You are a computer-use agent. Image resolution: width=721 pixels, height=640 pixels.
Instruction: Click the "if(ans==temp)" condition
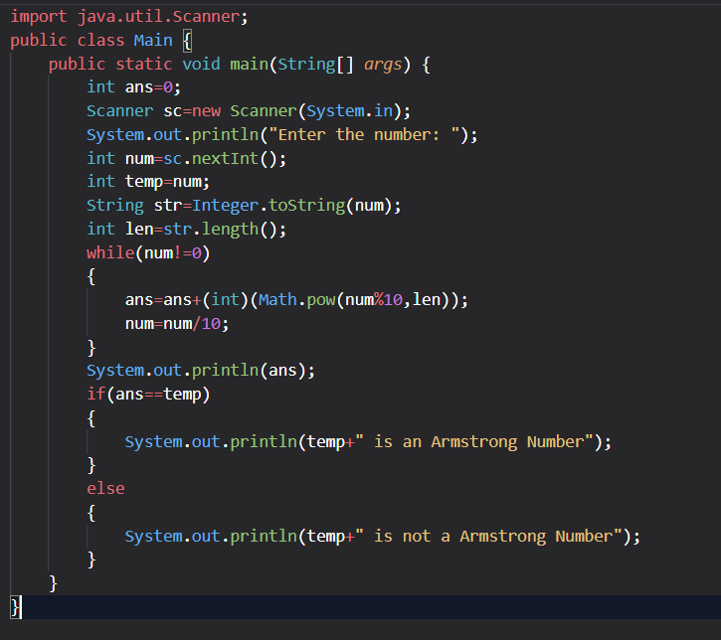point(148,395)
